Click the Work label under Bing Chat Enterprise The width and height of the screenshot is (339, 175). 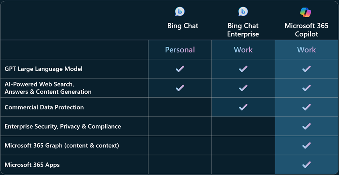[243, 50]
